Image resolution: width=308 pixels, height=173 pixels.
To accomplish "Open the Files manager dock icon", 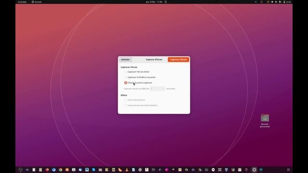I will tap(100, 170).
